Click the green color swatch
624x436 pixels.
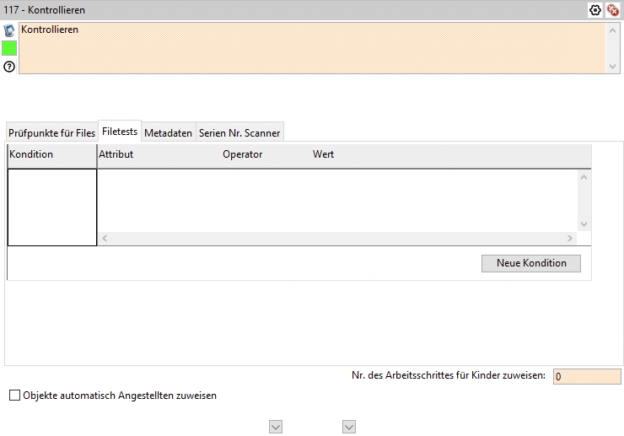tap(9, 48)
